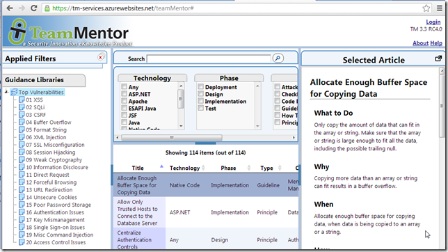Reload the page with refresh icon
This screenshot has width=448, height=252.
34,8
